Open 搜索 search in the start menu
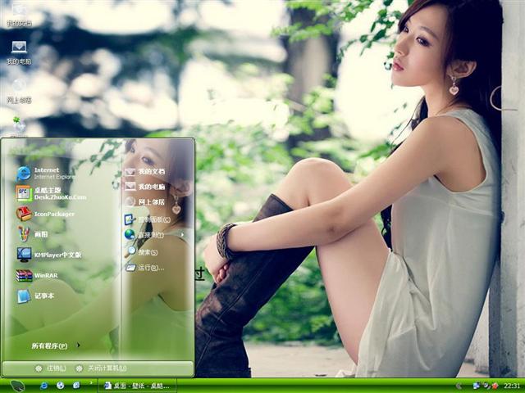525x393 pixels. coord(141,251)
